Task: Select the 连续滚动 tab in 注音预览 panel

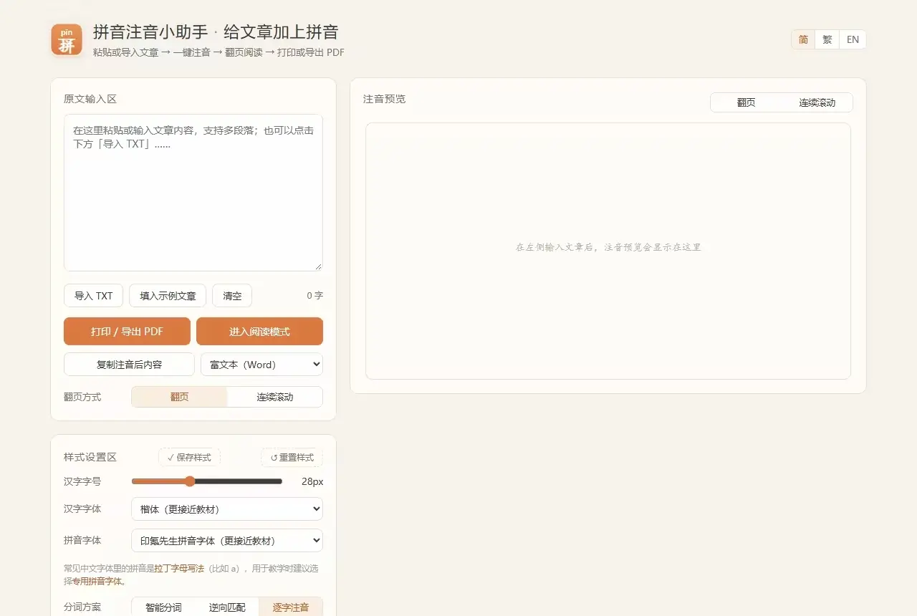Action: (817, 102)
